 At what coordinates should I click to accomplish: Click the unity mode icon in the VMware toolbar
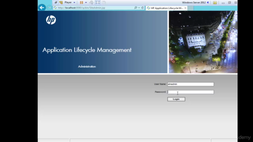coord(104,2)
